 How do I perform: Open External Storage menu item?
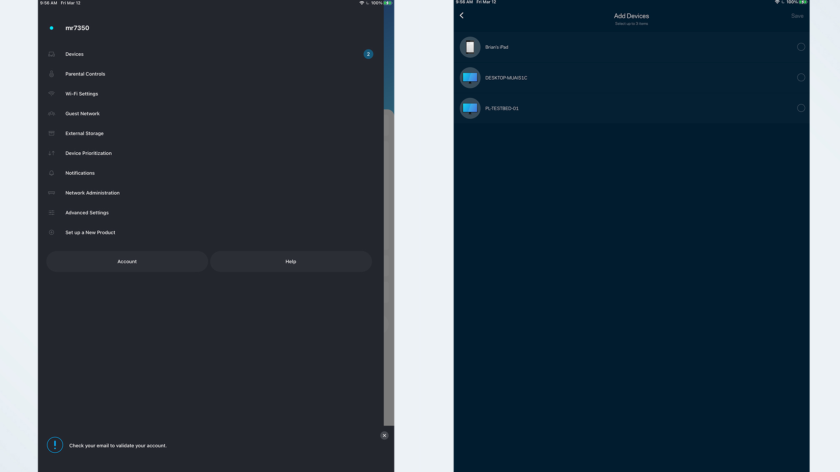[210, 133]
